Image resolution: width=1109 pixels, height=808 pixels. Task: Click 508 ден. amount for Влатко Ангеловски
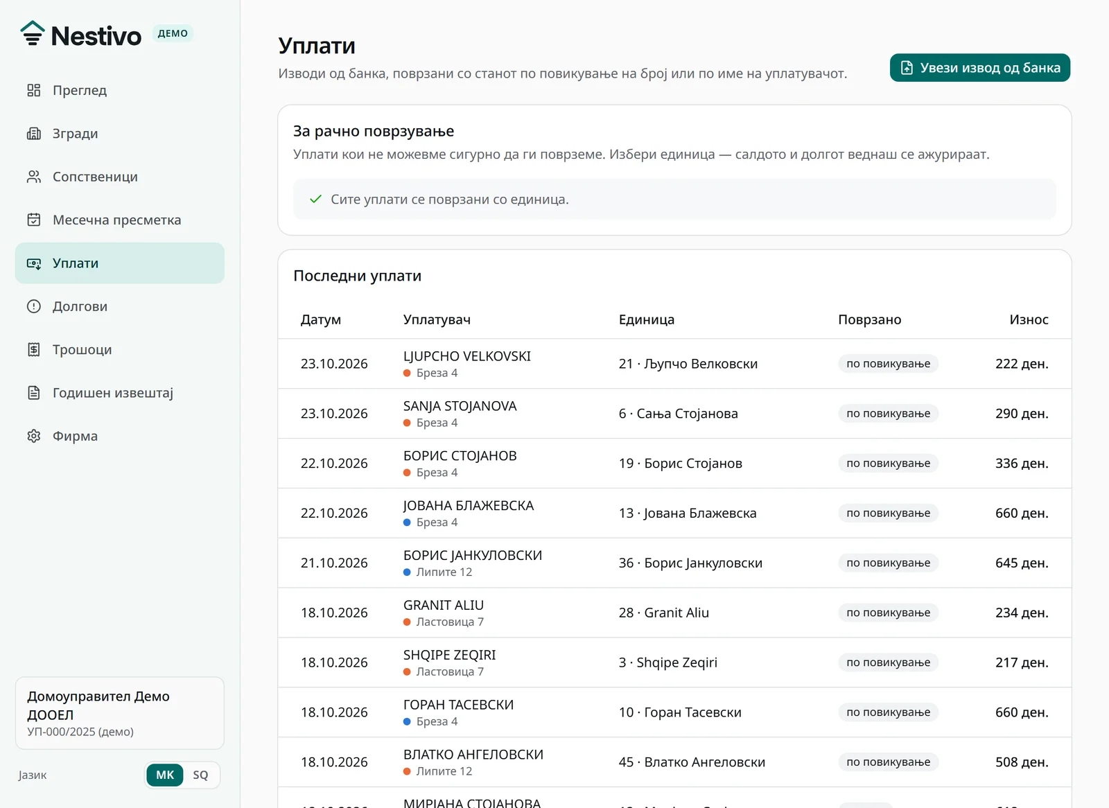pyautogui.click(x=1022, y=762)
